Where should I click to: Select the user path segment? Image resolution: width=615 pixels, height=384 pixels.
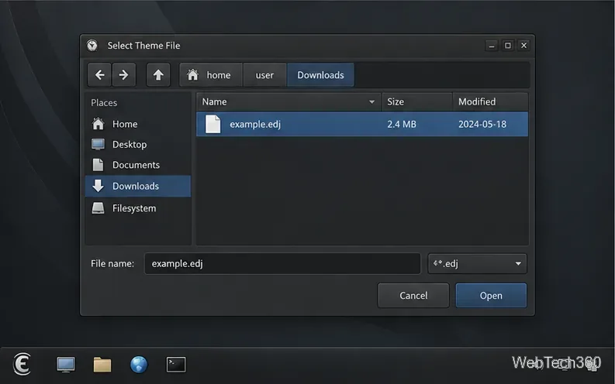[264, 75]
